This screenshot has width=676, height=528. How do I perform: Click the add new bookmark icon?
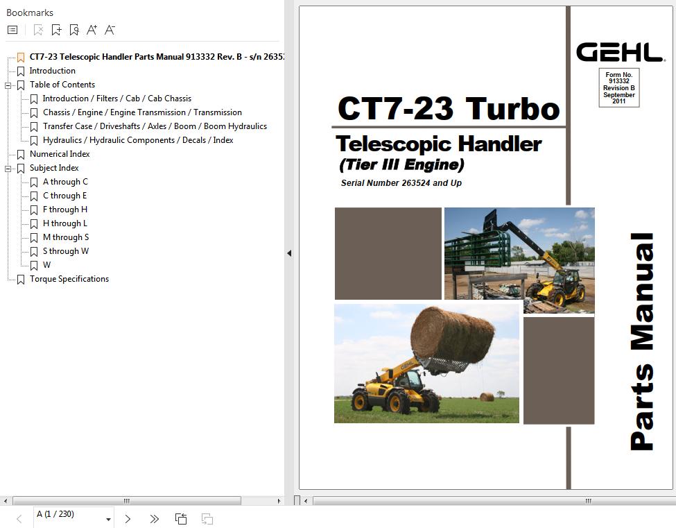coord(56,30)
